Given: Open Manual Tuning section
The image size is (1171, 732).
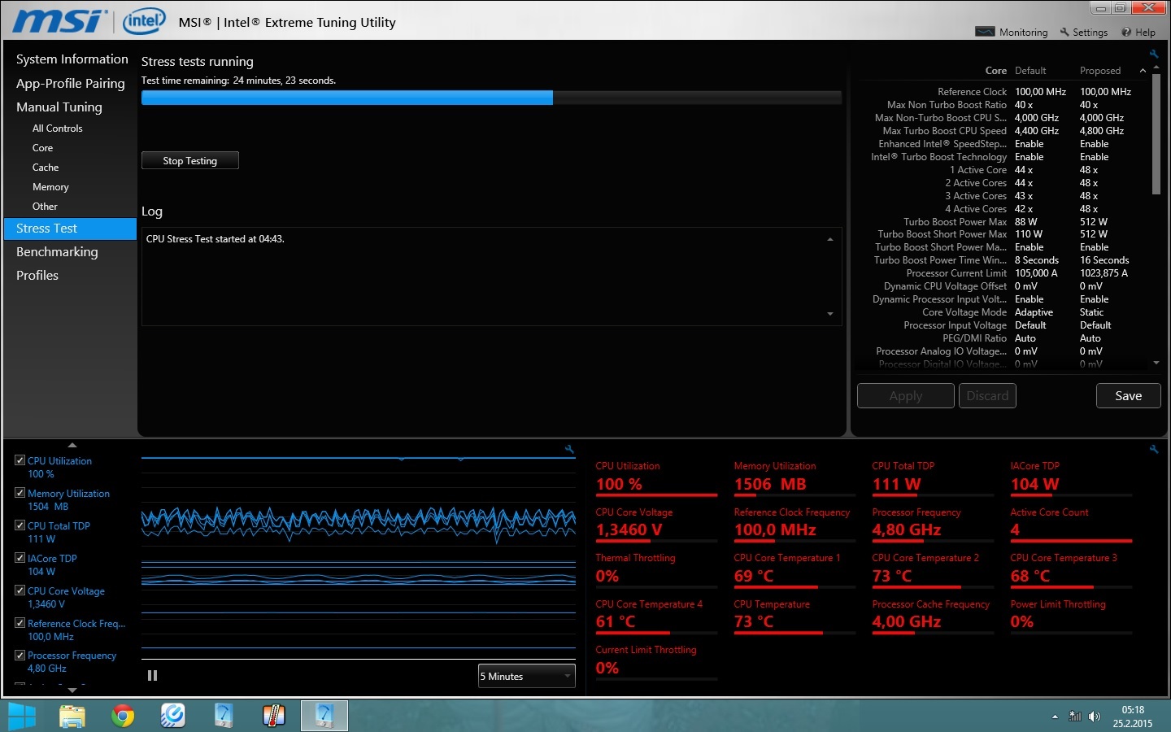Looking at the screenshot, I should coord(59,107).
